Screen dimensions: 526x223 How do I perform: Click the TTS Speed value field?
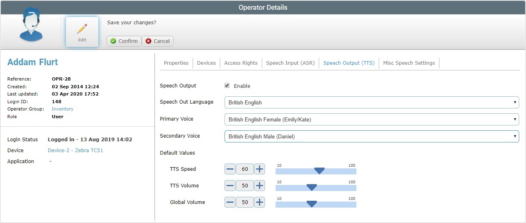click(245, 169)
